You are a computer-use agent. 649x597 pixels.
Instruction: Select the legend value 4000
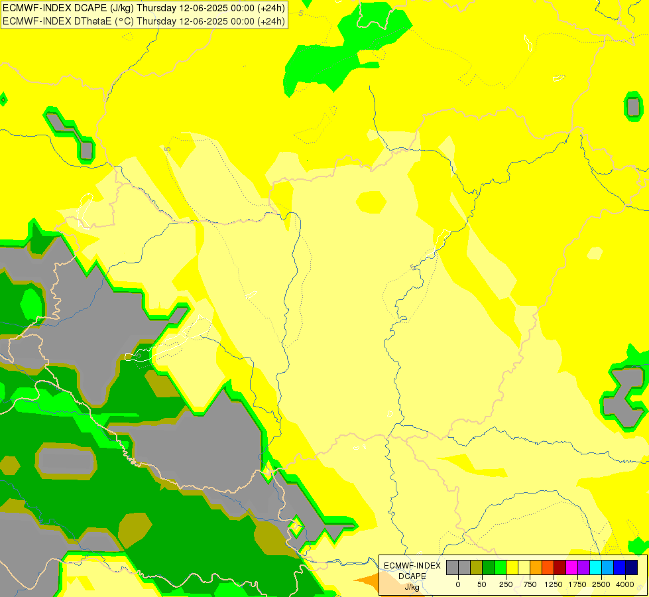625,584
